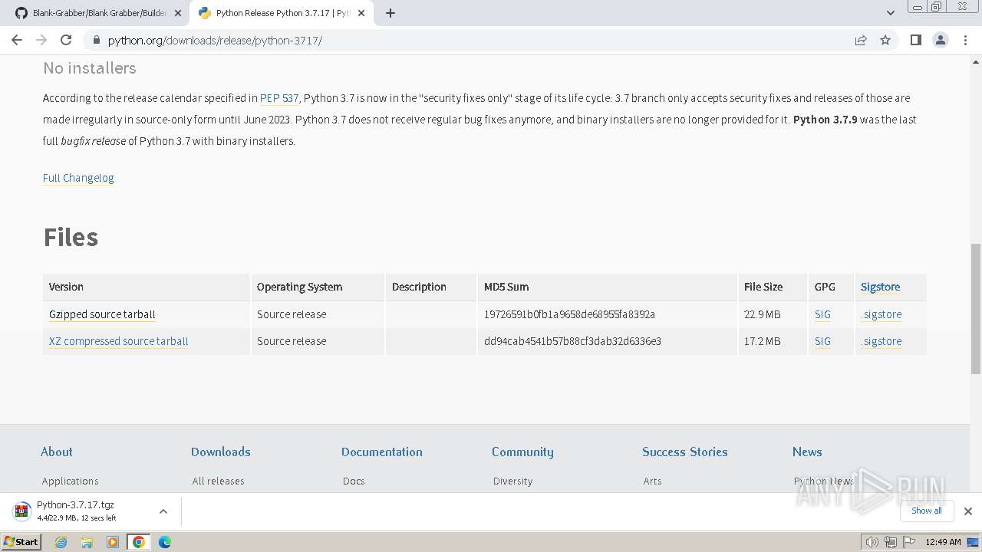Viewport: 982px width, 552px height.
Task: Open the Downloads footer heading
Action: tap(221, 452)
